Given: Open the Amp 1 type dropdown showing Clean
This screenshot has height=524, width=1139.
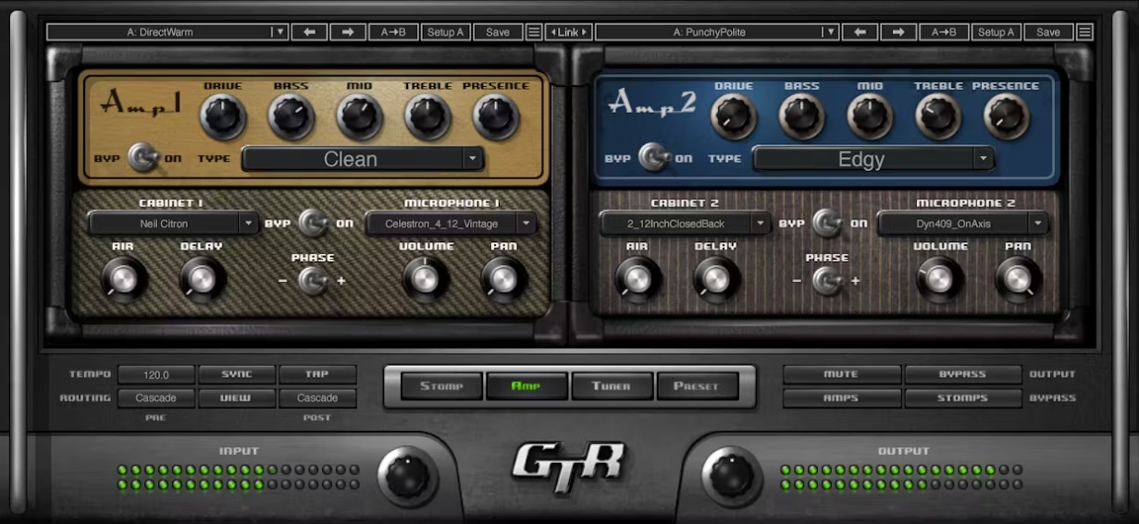Looking at the screenshot, I should point(363,159).
